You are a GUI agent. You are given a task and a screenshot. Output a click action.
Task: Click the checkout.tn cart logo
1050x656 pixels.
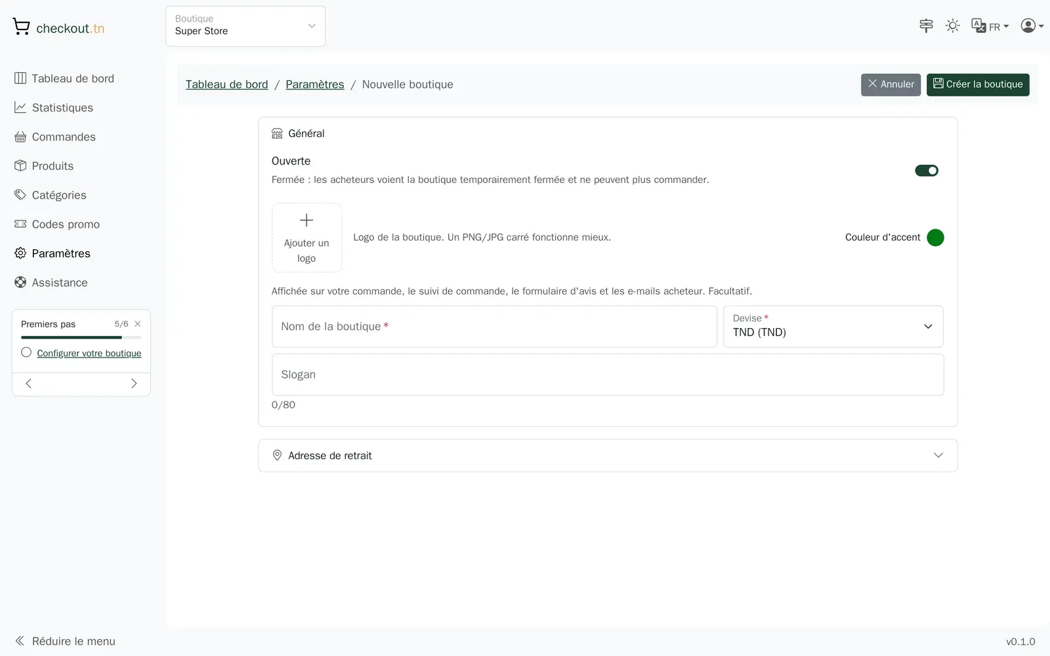click(x=58, y=28)
